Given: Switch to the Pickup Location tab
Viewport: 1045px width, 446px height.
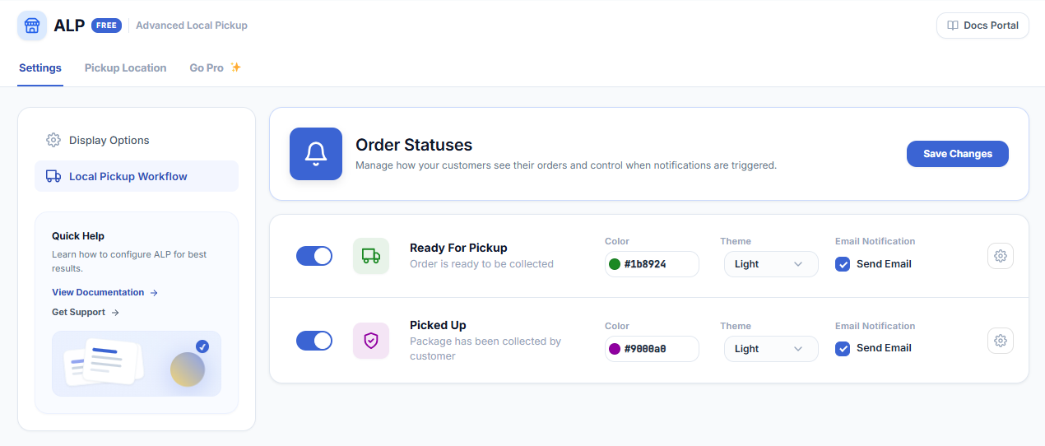Looking at the screenshot, I should pos(126,67).
